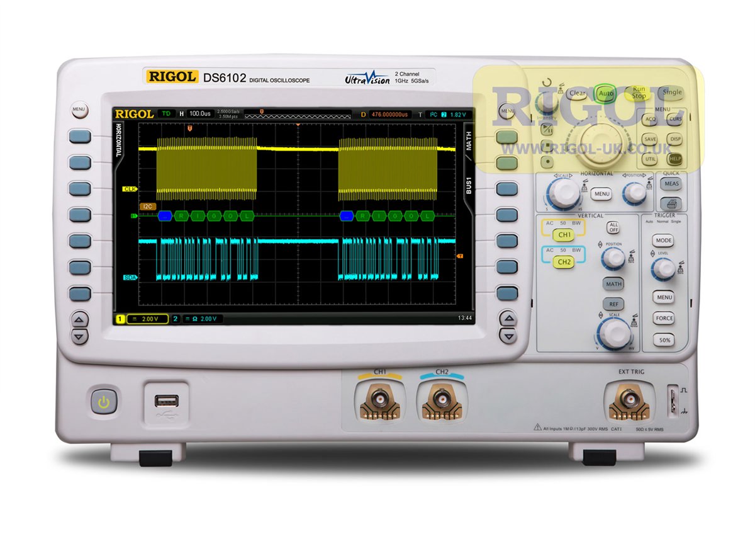Click the orange I2C decode label
This screenshot has height=534, width=755.
[148, 206]
